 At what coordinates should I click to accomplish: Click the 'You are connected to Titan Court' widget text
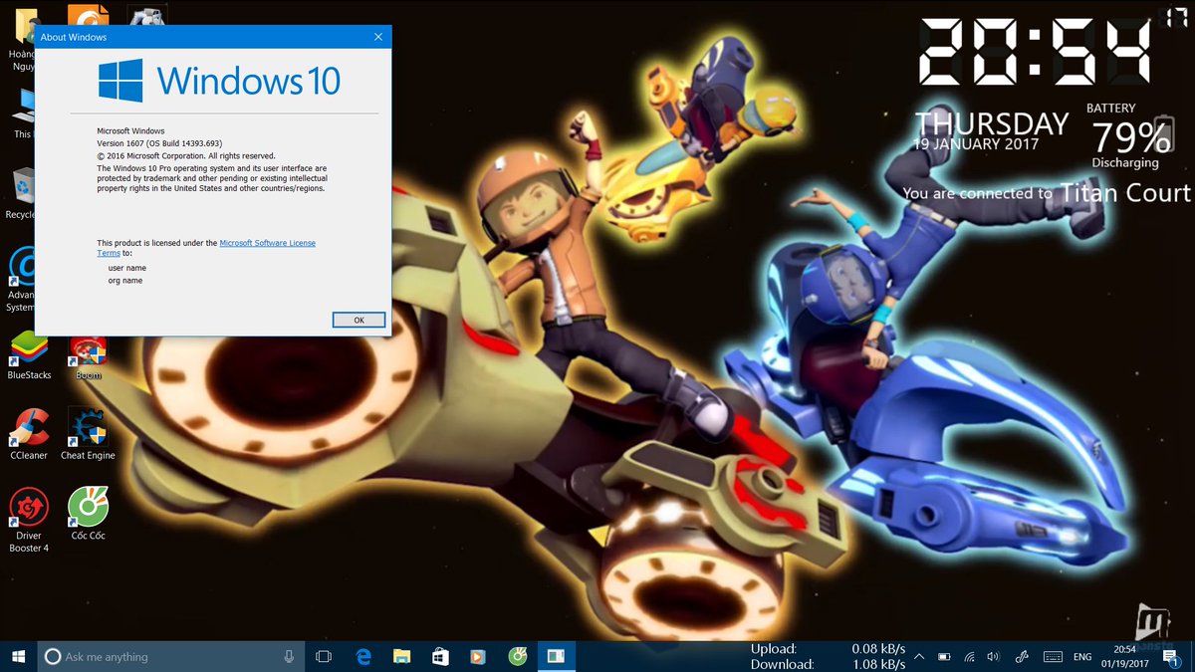1047,193
